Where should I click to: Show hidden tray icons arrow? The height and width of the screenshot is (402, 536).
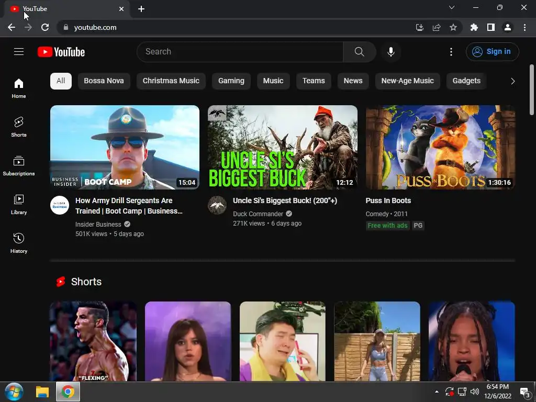(x=437, y=392)
